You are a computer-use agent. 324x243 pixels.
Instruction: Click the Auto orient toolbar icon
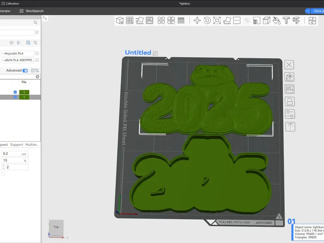coord(140,20)
